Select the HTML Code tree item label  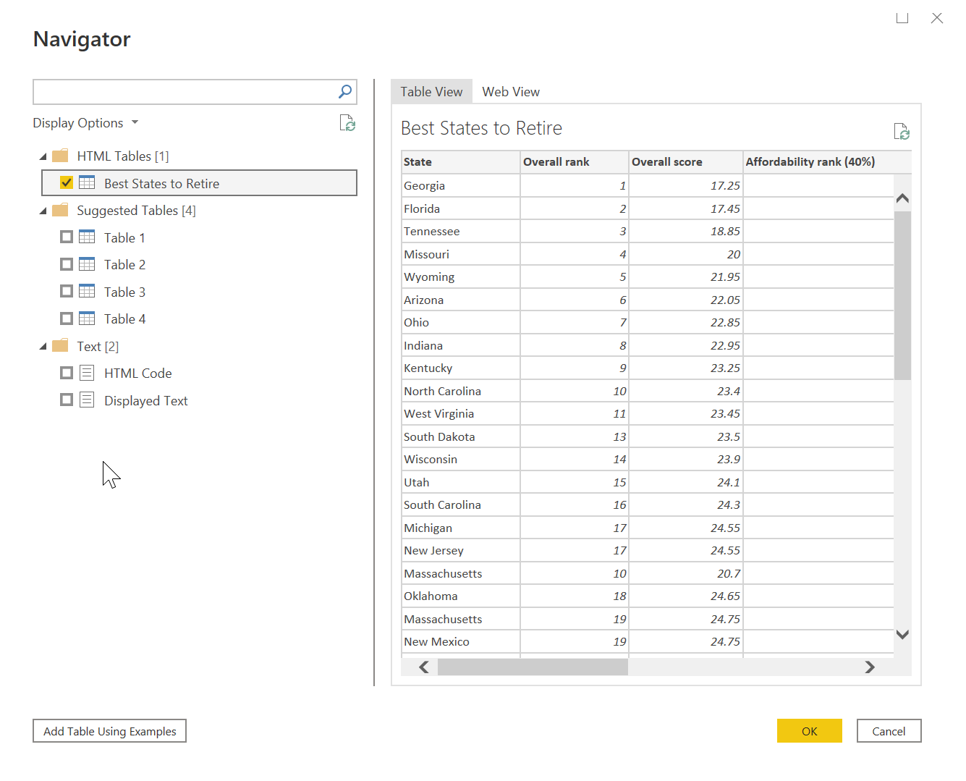pyautogui.click(x=138, y=373)
